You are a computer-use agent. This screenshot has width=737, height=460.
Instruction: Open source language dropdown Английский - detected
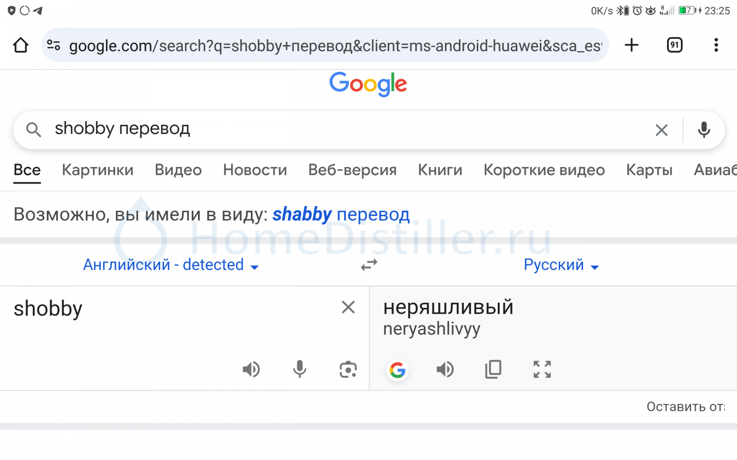(171, 265)
